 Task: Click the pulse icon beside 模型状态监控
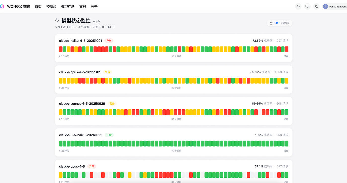(x=57, y=21)
